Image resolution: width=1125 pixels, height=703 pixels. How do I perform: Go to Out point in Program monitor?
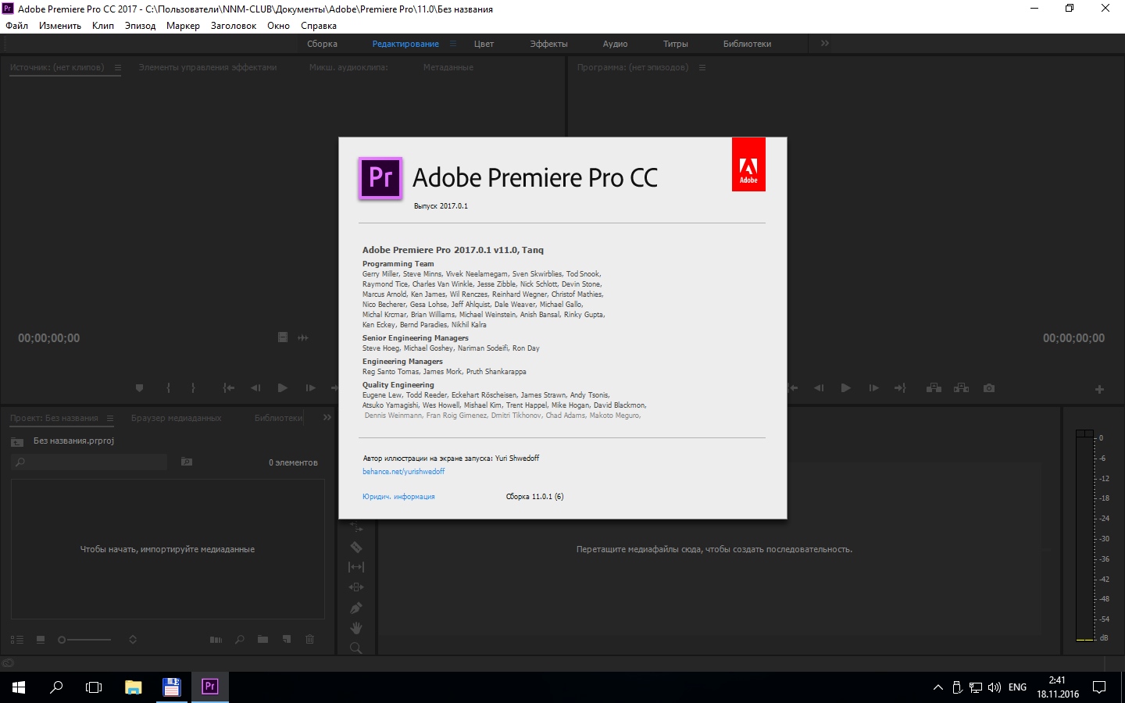[900, 388]
